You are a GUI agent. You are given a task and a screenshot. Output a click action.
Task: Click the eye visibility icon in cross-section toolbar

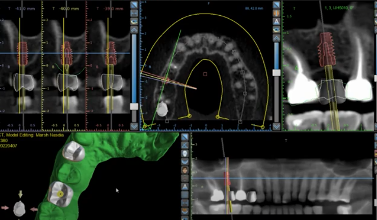[x=134, y=22]
